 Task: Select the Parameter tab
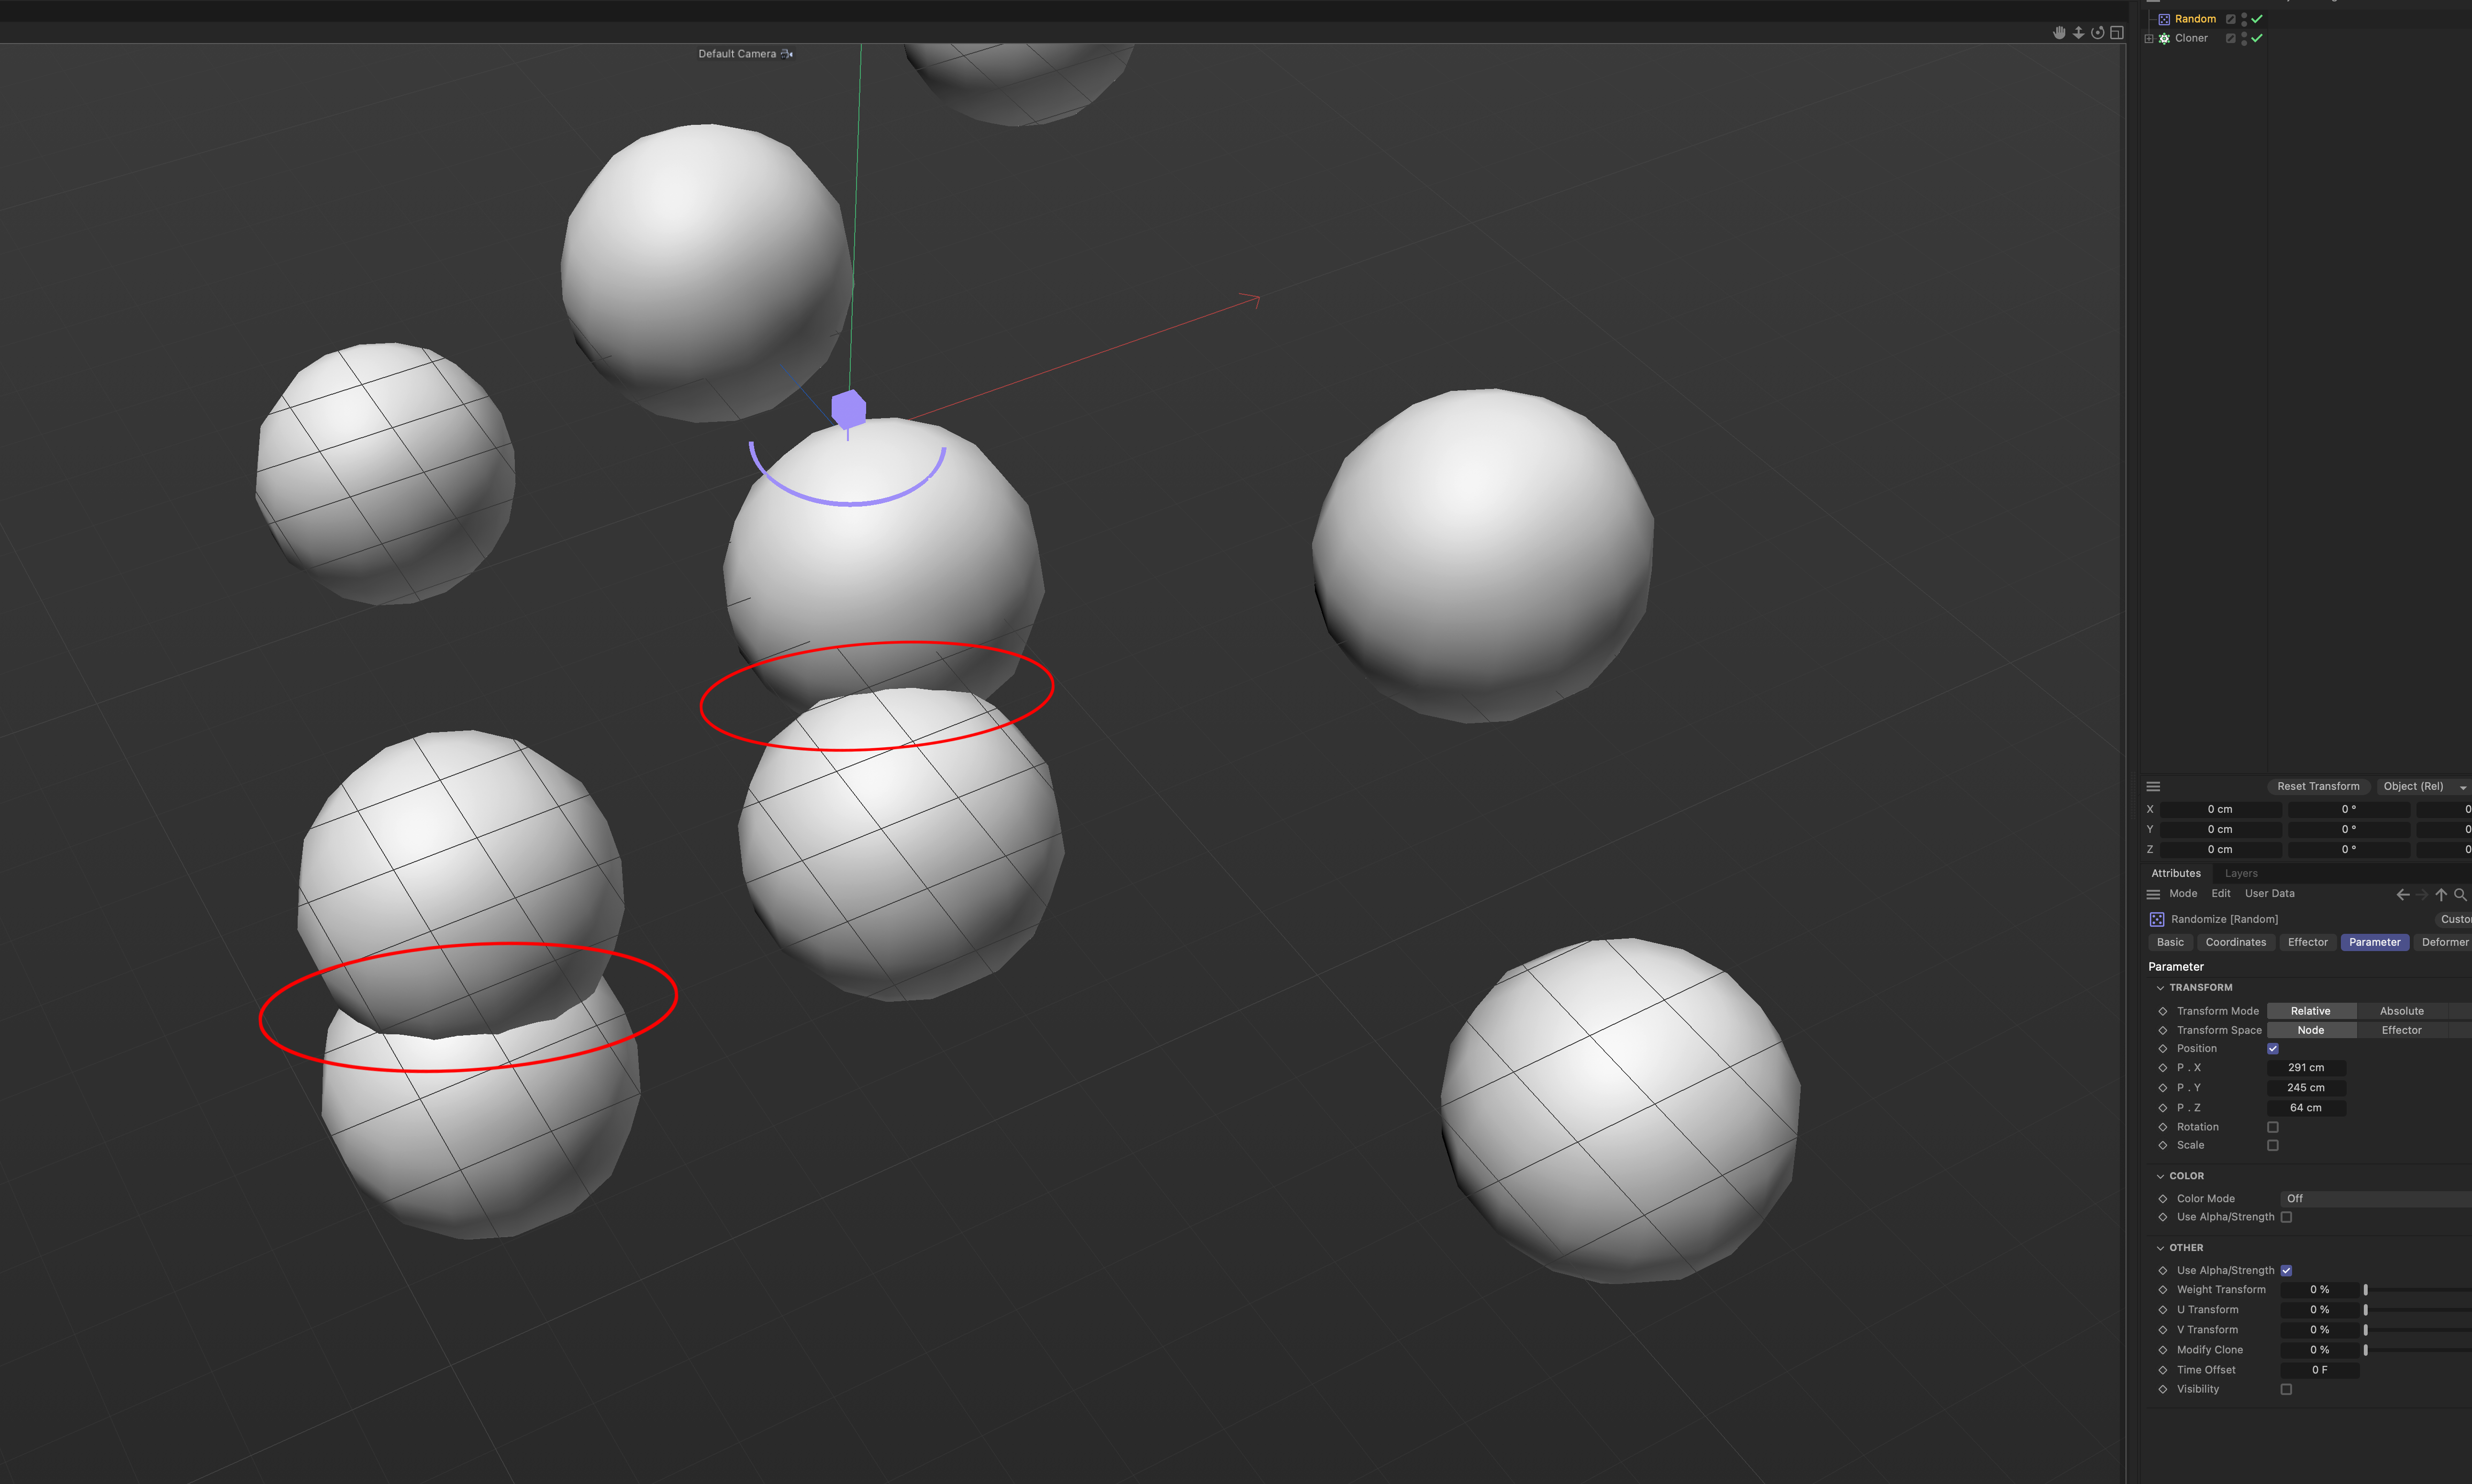point(2374,942)
